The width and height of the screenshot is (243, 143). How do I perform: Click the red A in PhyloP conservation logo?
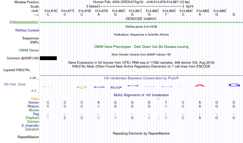[x=200, y=85]
